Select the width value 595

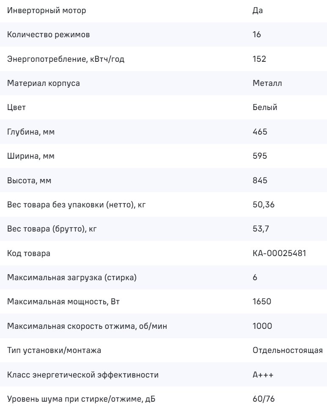pos(259,156)
